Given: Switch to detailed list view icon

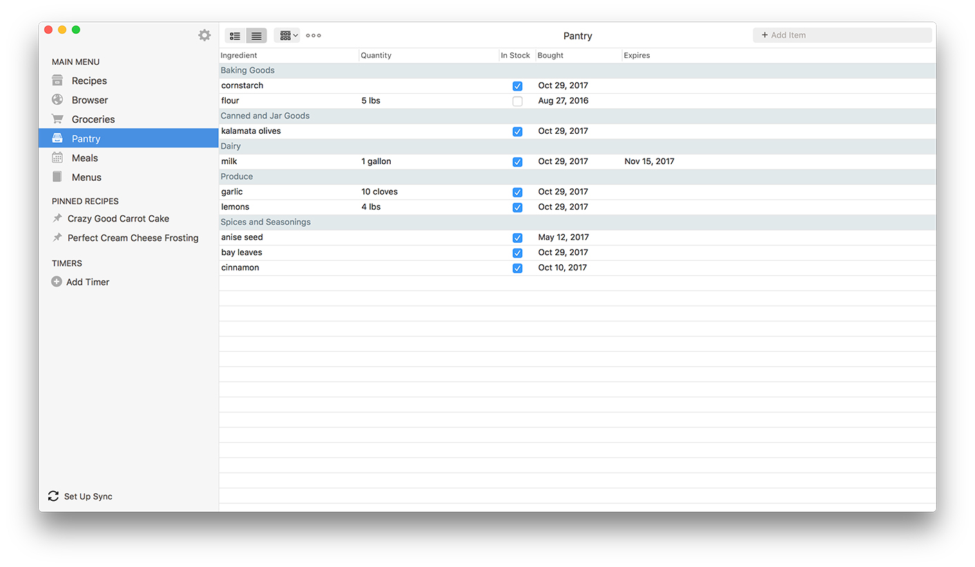Looking at the screenshot, I should [235, 36].
